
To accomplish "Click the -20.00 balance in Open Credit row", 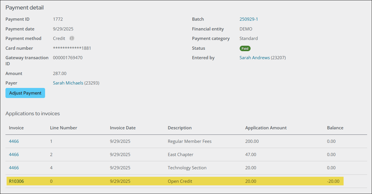I will click(333, 181).
